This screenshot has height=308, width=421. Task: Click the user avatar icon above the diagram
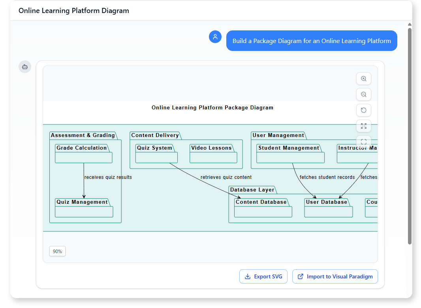(215, 37)
